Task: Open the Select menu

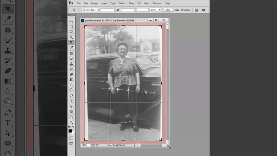Action: point(122,3)
